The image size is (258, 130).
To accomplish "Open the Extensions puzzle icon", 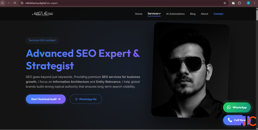I will pyautogui.click(x=239, y=3).
